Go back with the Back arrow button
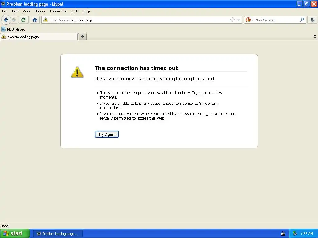Screen dimensions: 318x238 (x=6, y=20)
